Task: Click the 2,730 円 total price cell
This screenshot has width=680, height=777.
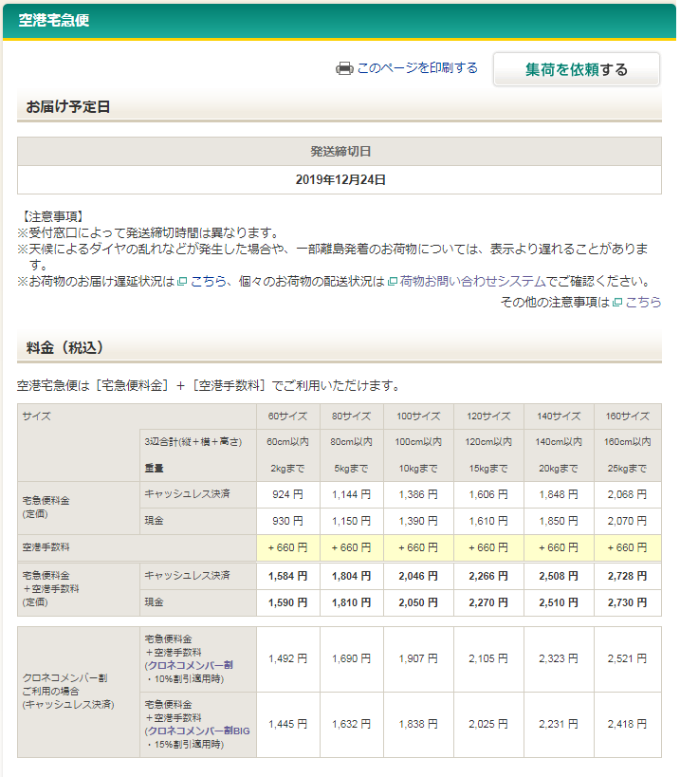Action: pos(628,602)
